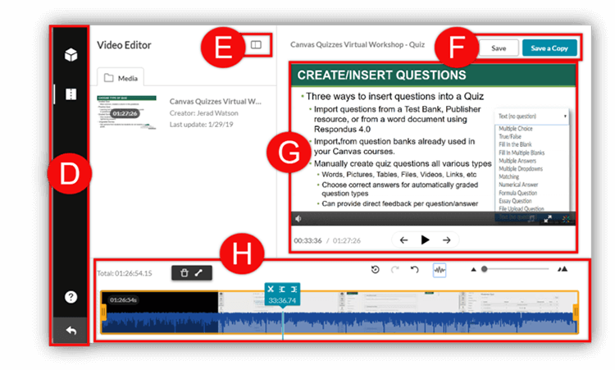615x370 pixels.
Task: Toggle the audio waveform display button
Action: (440, 269)
